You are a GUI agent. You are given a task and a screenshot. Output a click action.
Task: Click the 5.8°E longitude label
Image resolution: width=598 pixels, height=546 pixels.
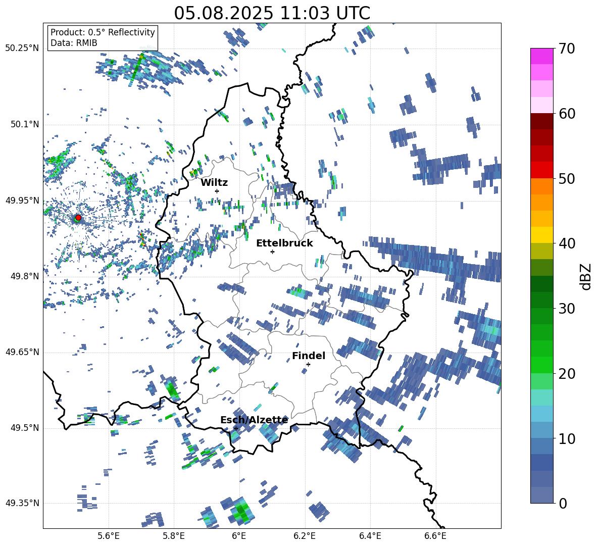(x=174, y=536)
